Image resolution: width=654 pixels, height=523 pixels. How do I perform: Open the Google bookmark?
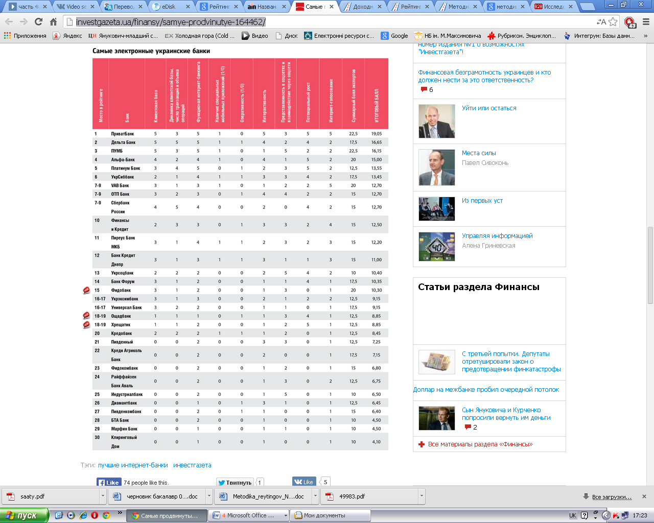[394, 36]
